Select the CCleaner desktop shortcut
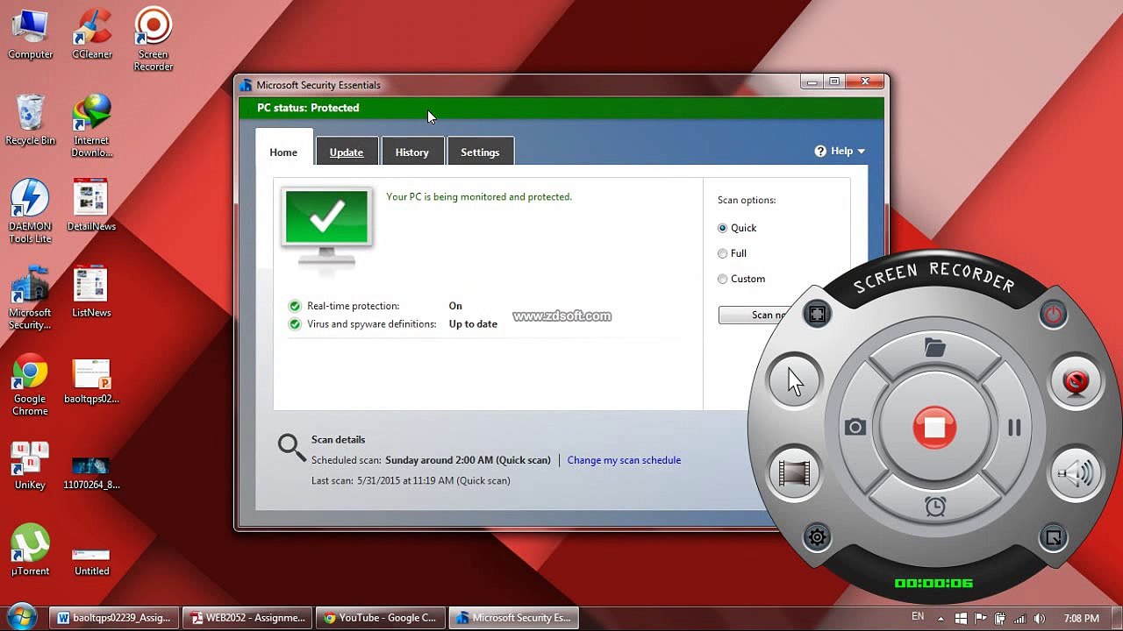The width and height of the screenshot is (1123, 631). 92,35
